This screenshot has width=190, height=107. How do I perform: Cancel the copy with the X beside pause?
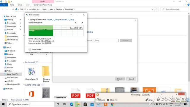[x=82, y=23]
